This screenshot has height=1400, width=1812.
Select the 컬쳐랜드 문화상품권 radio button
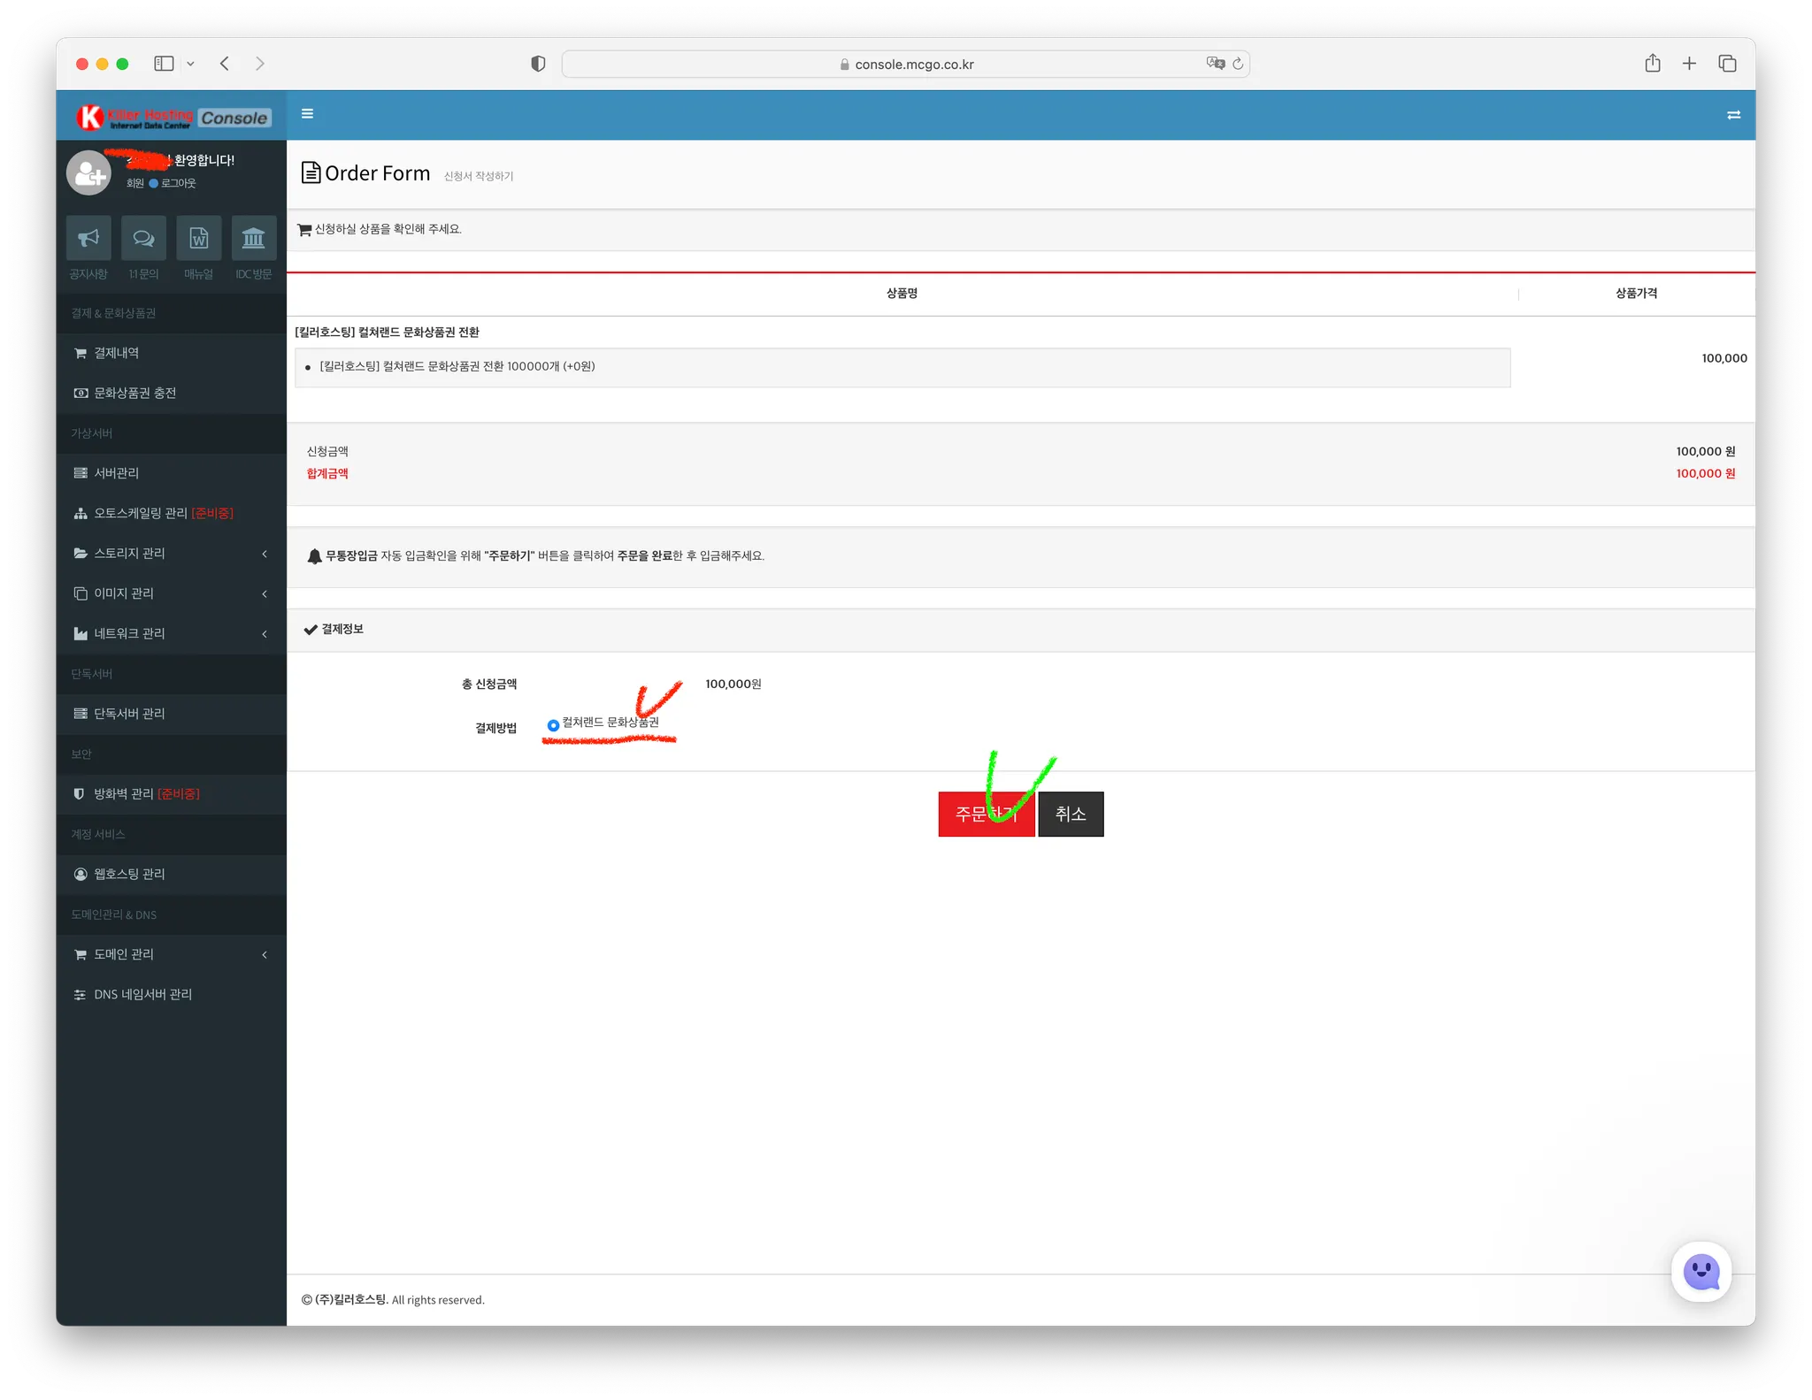(553, 725)
